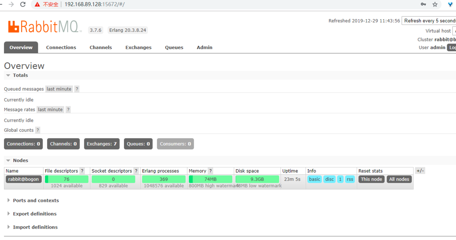Click help icon beside Global counts
Viewport: 456px width, 240px height.
[38, 130]
